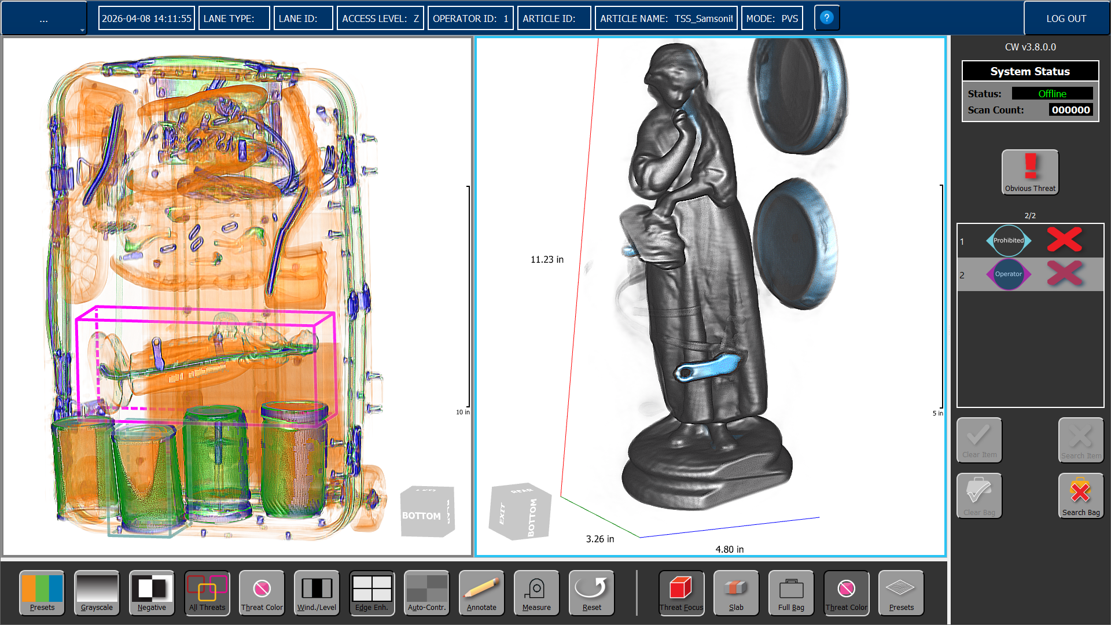Open right panel Presets options
This screenshot has height=625, width=1111.
tap(901, 592)
